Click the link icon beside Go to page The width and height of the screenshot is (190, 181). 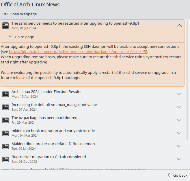(x=10, y=37)
